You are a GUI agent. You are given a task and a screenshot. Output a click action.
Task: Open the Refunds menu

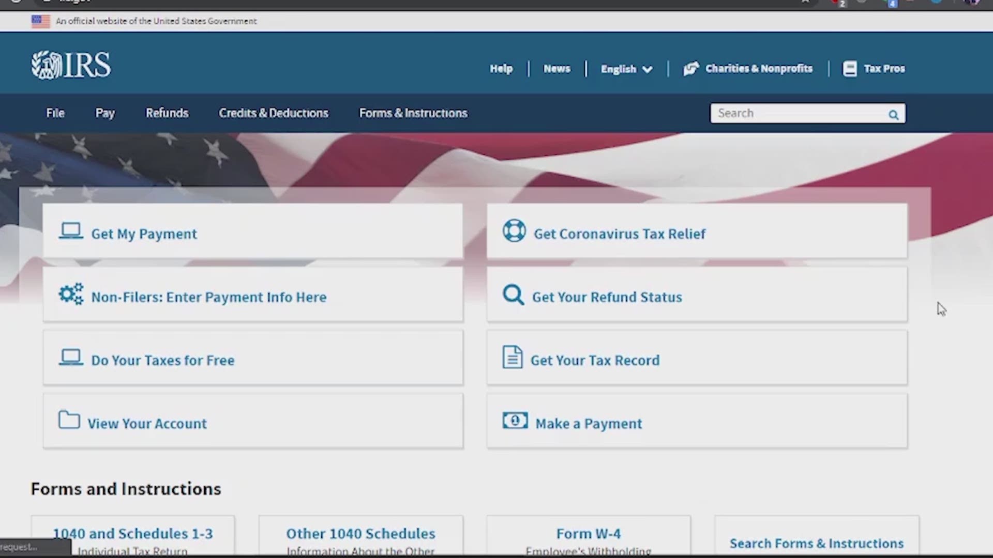point(167,113)
